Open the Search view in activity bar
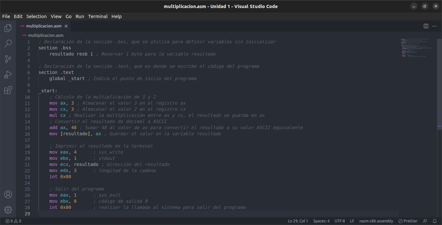This screenshot has height=225, width=442. click(x=8, y=44)
